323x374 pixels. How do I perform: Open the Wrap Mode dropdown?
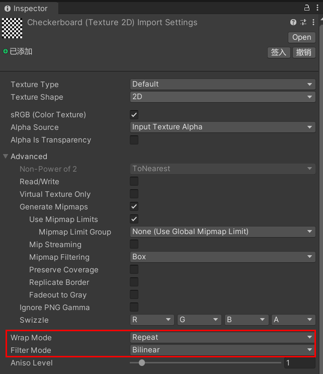222,337
